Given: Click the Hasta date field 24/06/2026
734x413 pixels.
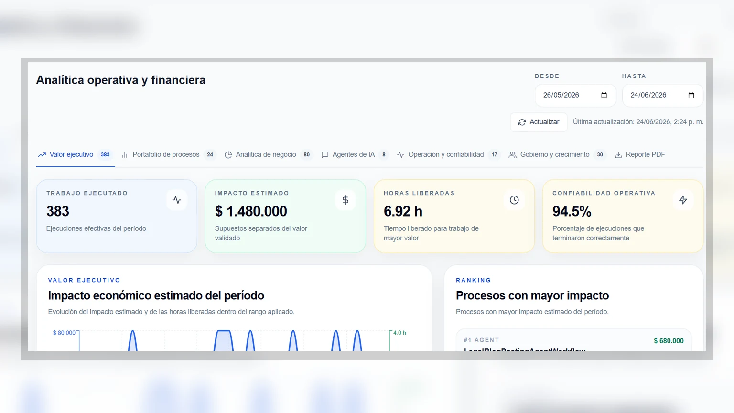Looking at the screenshot, I should (x=662, y=95).
